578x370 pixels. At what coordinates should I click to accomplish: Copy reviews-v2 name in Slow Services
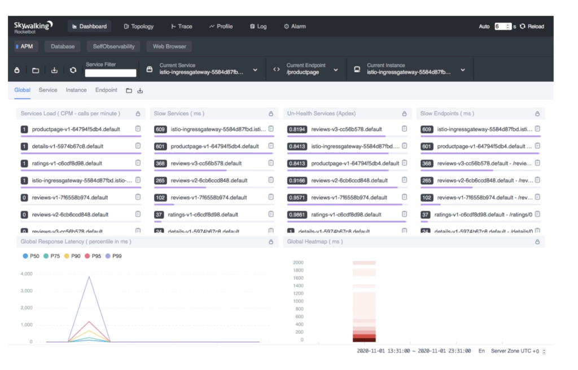point(271,180)
